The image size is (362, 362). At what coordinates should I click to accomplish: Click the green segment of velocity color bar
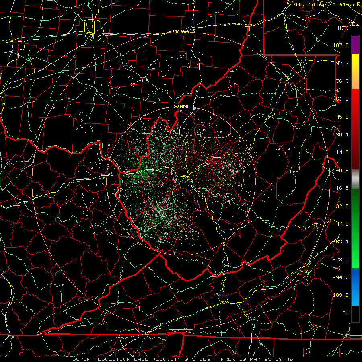click(355, 229)
